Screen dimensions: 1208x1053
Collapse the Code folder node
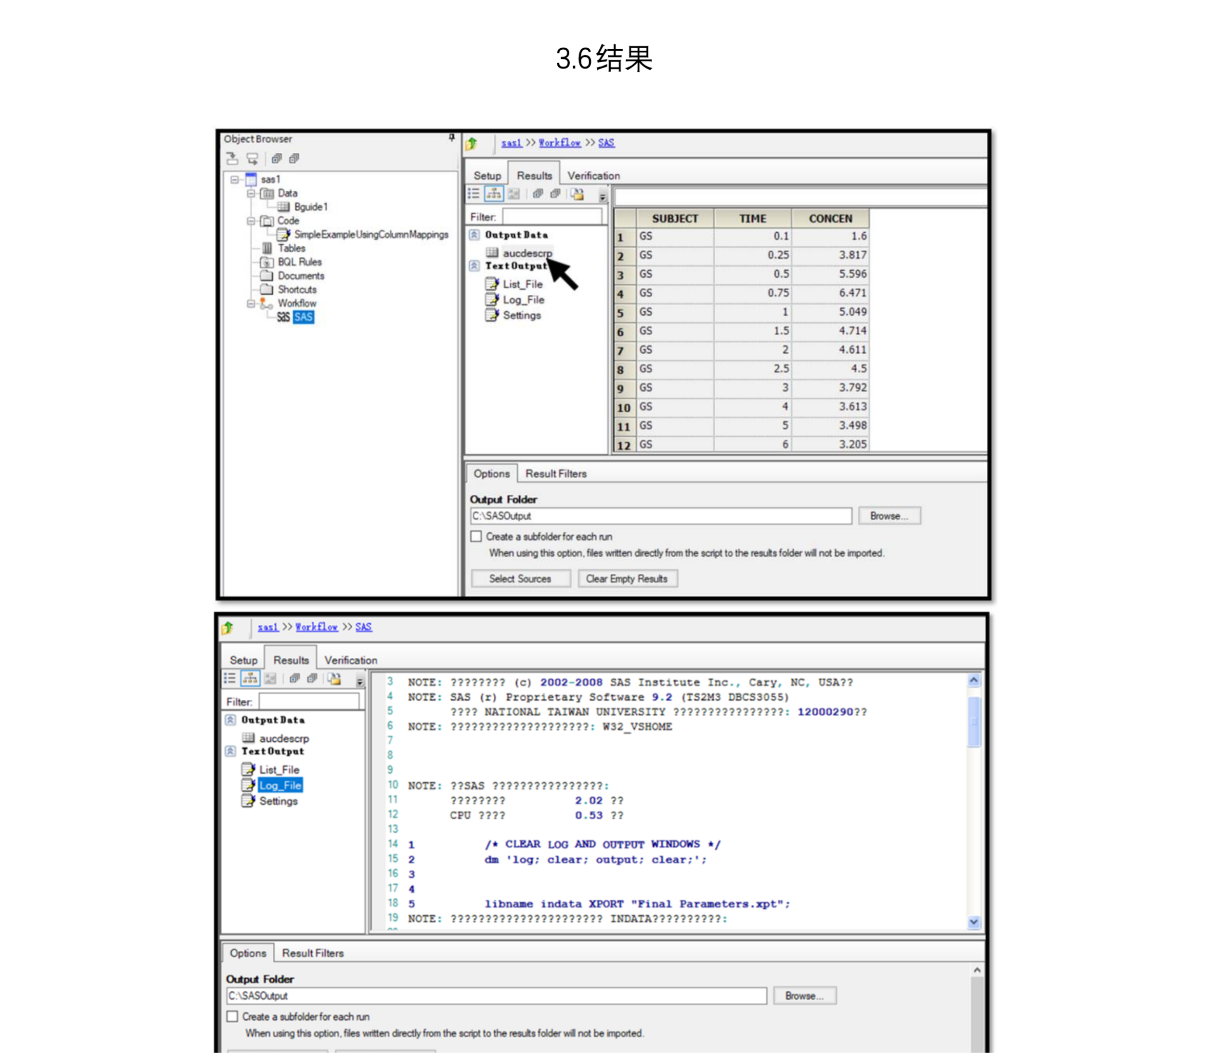coord(251,220)
